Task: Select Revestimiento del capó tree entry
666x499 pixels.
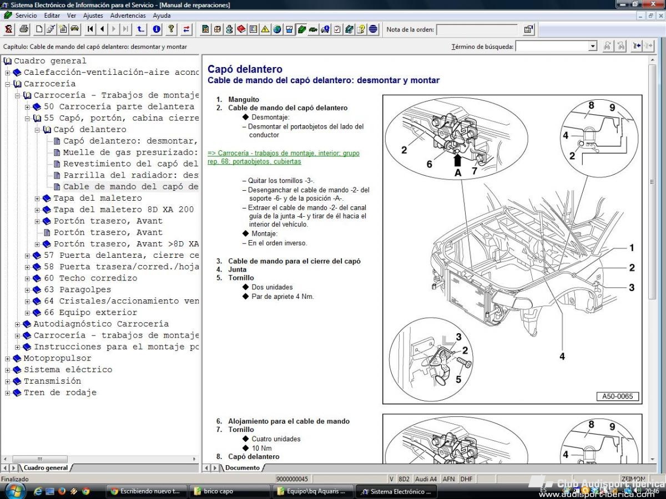Action: click(x=130, y=164)
